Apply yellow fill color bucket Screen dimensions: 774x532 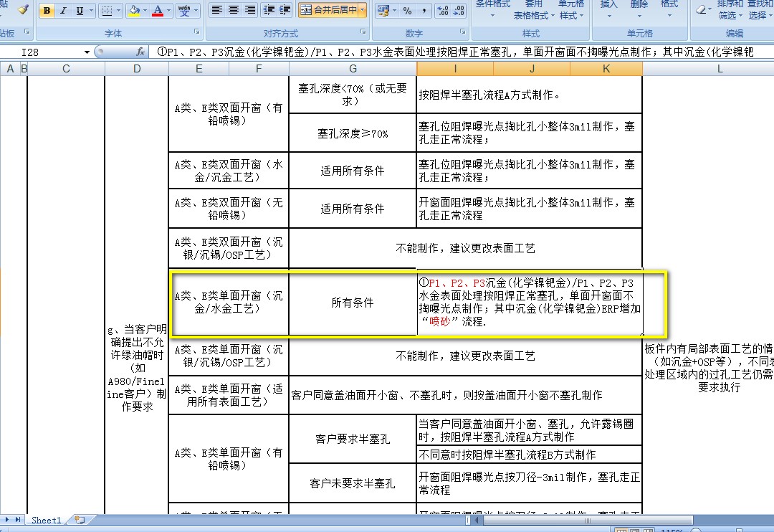134,10
